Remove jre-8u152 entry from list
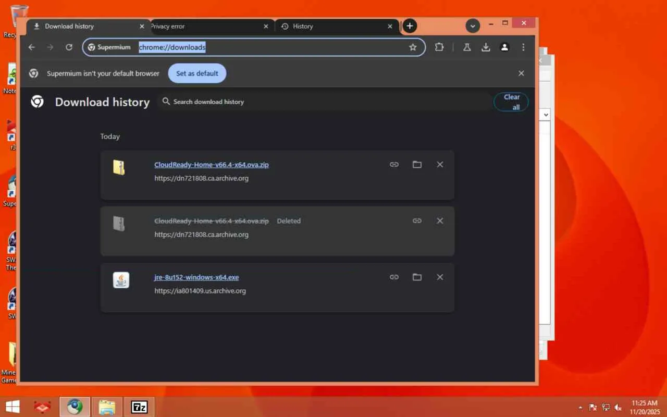Viewport: 667px width, 417px height. point(440,277)
